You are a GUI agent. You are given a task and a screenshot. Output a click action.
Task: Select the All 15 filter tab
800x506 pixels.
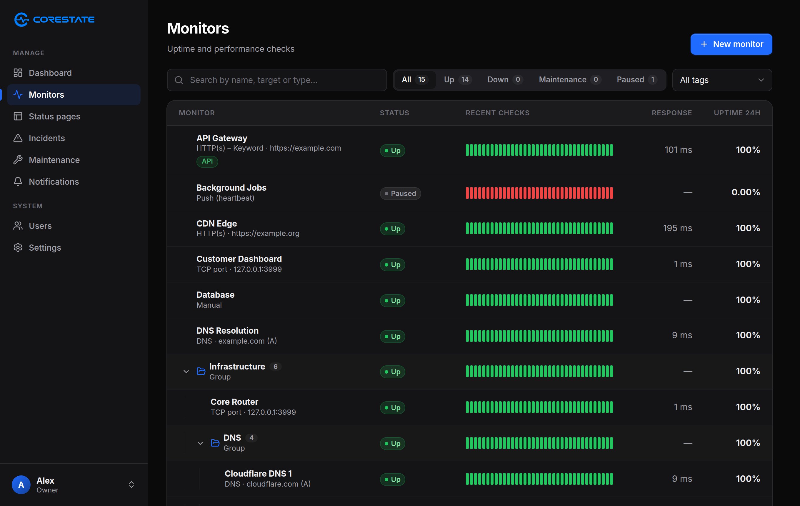(415, 80)
